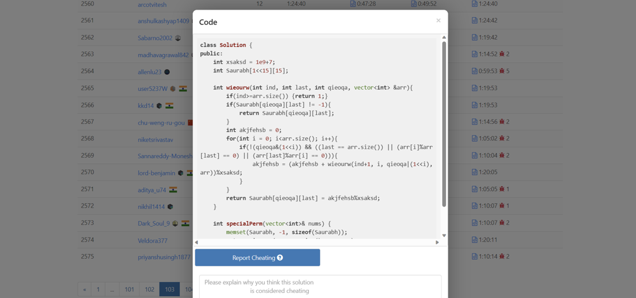Click the horizontal scroll-left arrow under code
Image resolution: width=636 pixels, height=298 pixels.
click(x=197, y=242)
